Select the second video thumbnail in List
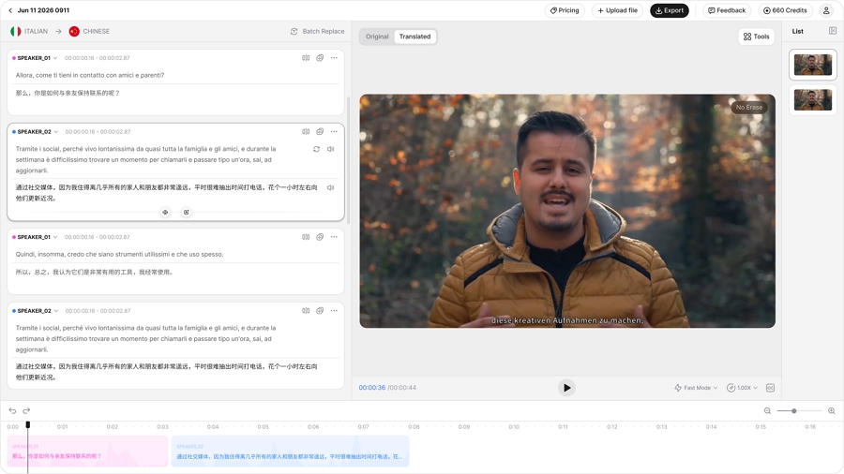This screenshot has height=474, width=844. pos(813,100)
